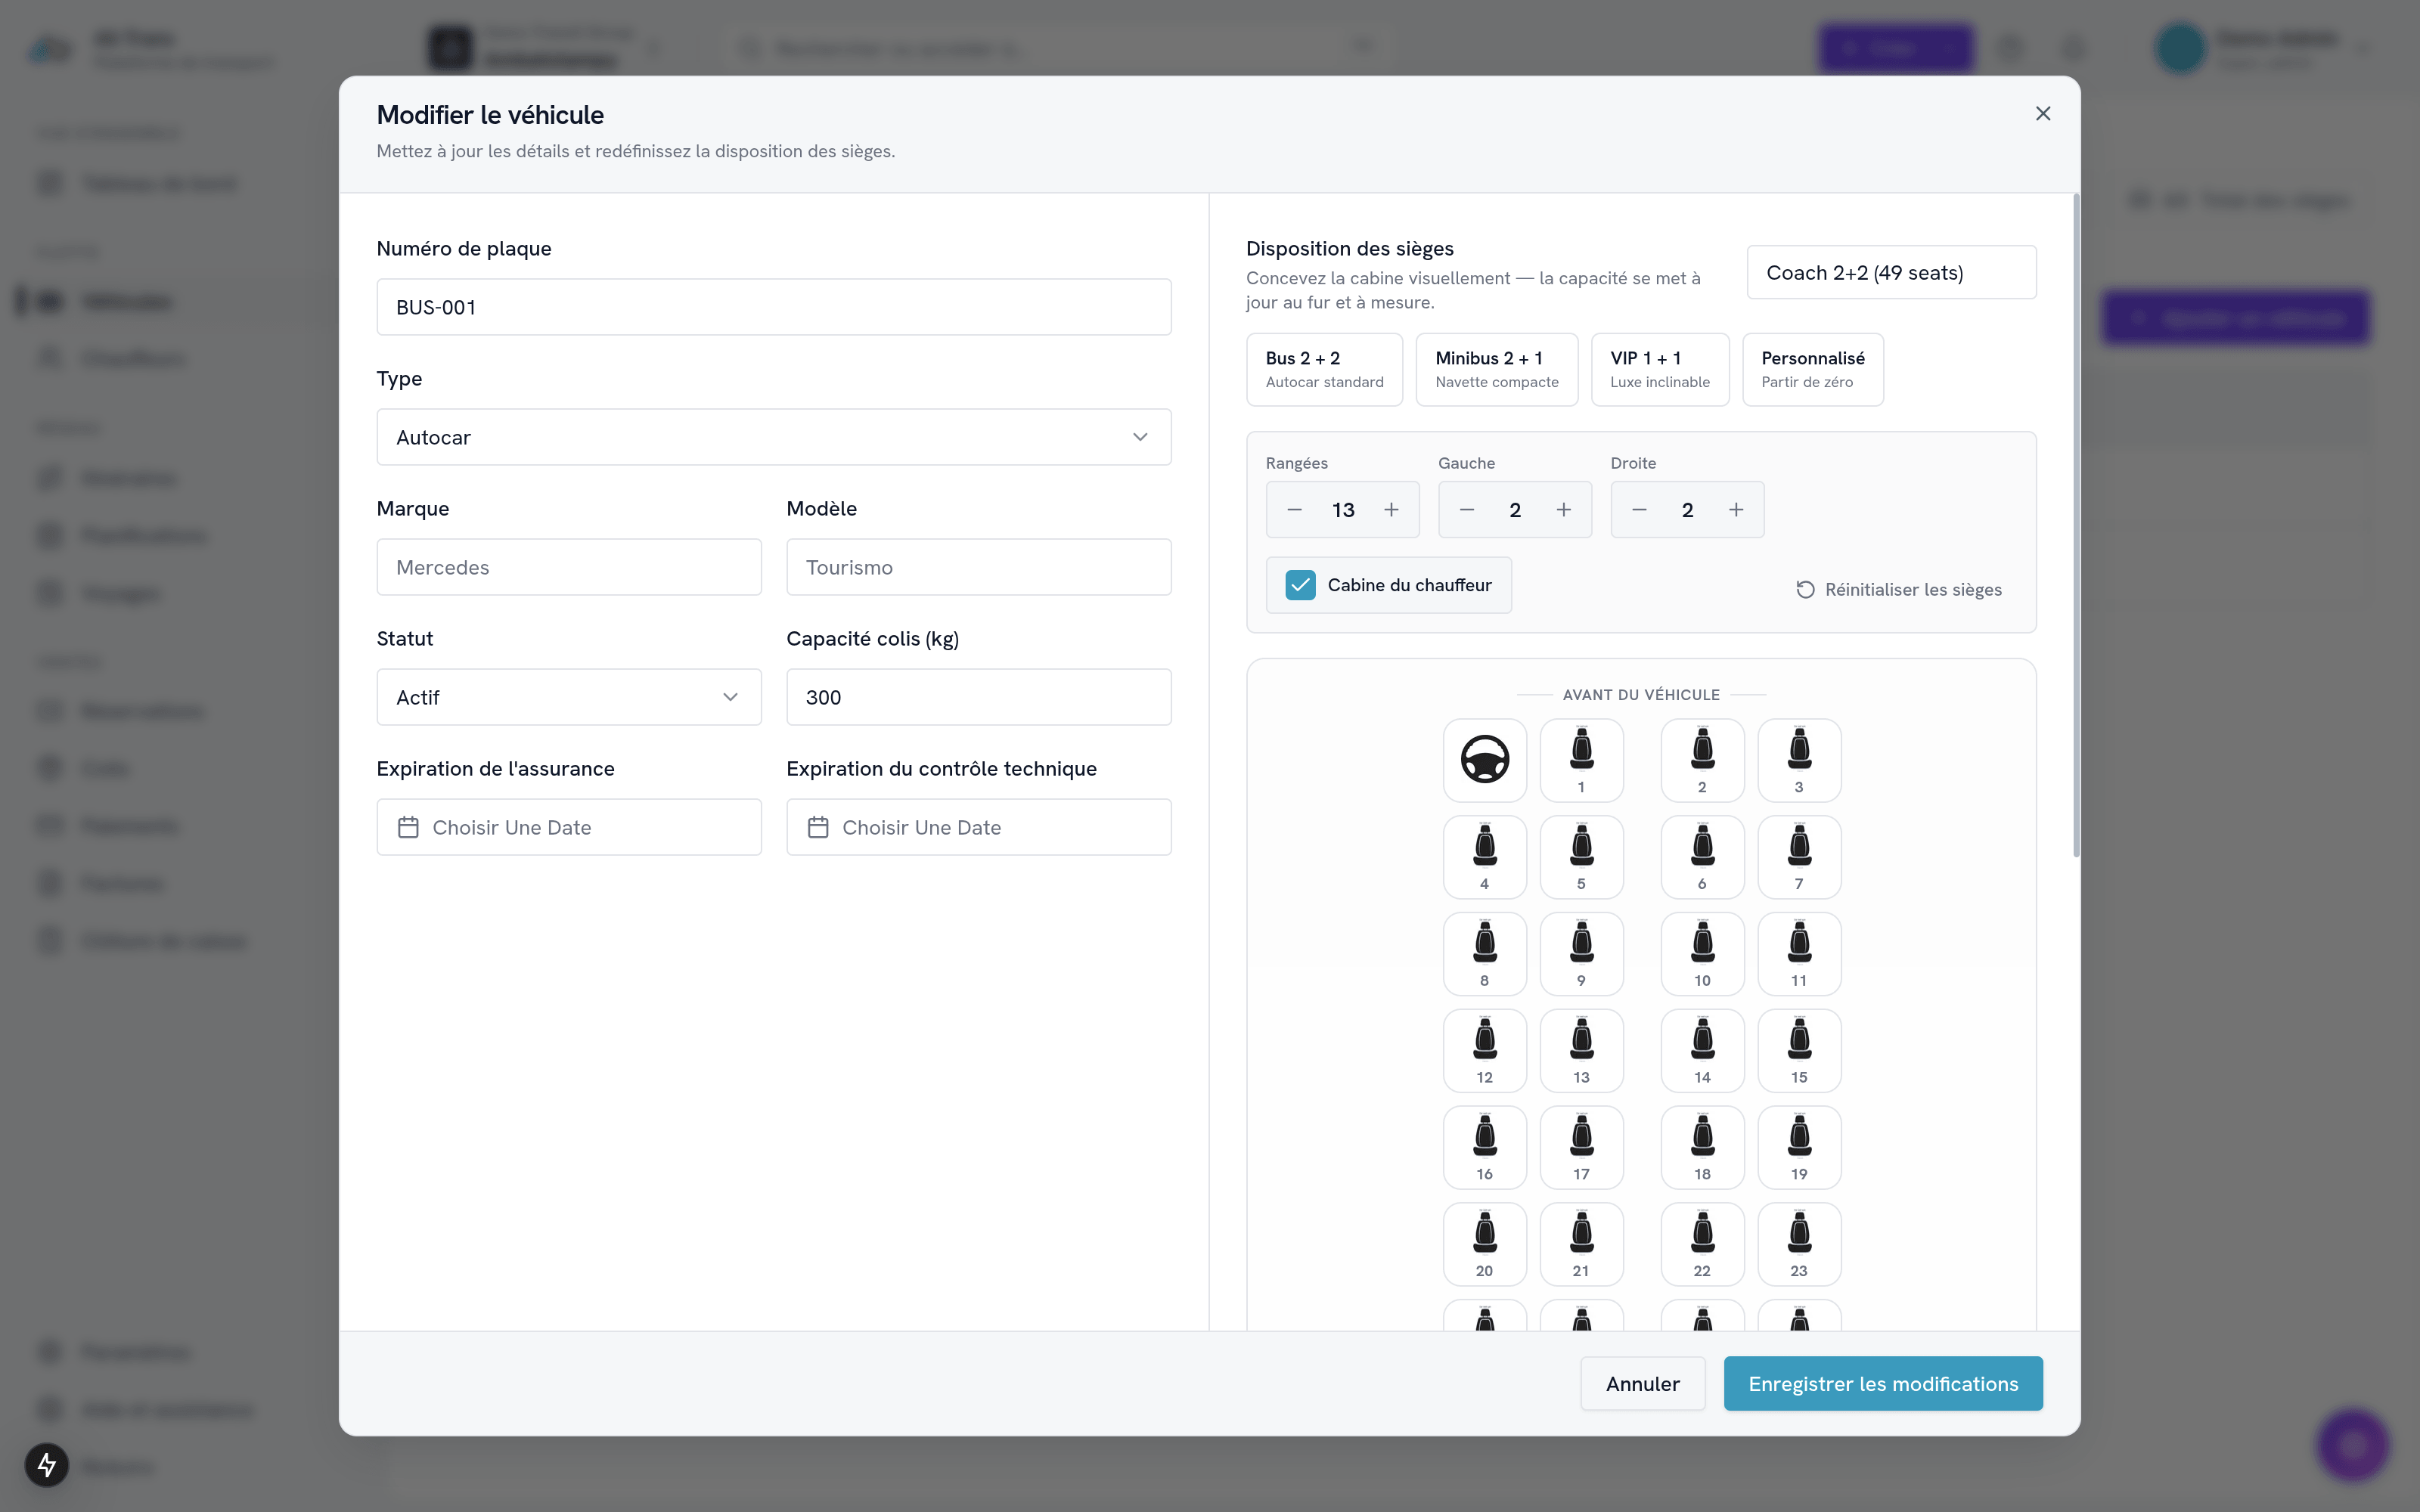The height and width of the screenshot is (1512, 2420).
Task: Click the dialog's vertical scrollbar
Action: (2076, 526)
